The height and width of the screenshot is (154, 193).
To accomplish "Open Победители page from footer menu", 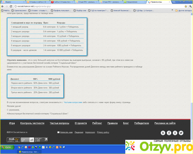I will 141,123.
